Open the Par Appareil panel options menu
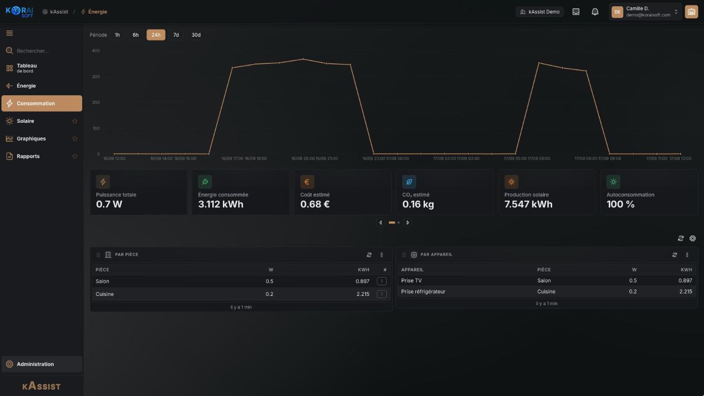Viewport: 704px width, 396px height. [687, 255]
